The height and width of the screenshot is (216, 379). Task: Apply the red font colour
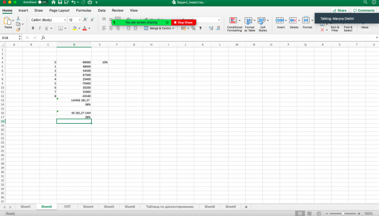85,28
